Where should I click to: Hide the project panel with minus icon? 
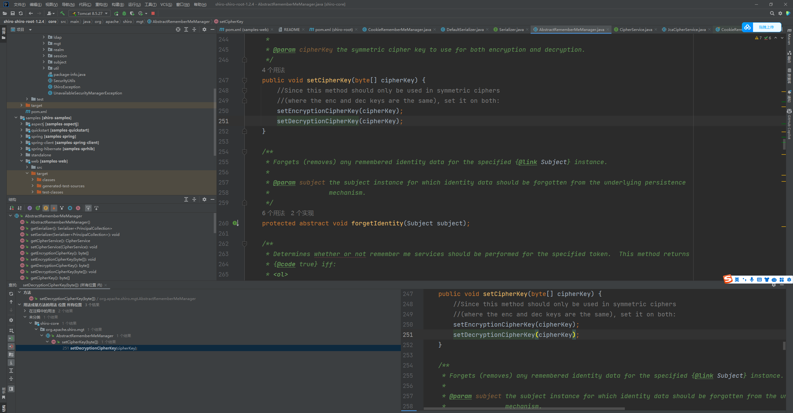click(x=212, y=29)
